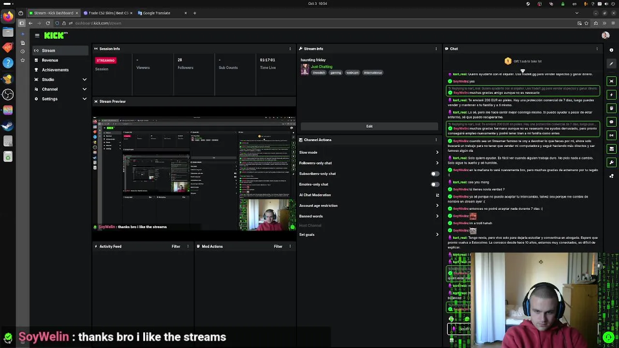Toggle stream preview widget icon in right toolbar
Screen dimensions: 619x348
[x=611, y=81]
